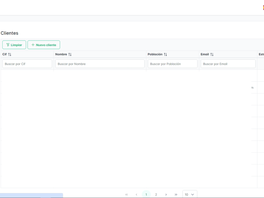This screenshot has height=198, width=264.
Task: Click the Limpiar button
Action: (14, 45)
